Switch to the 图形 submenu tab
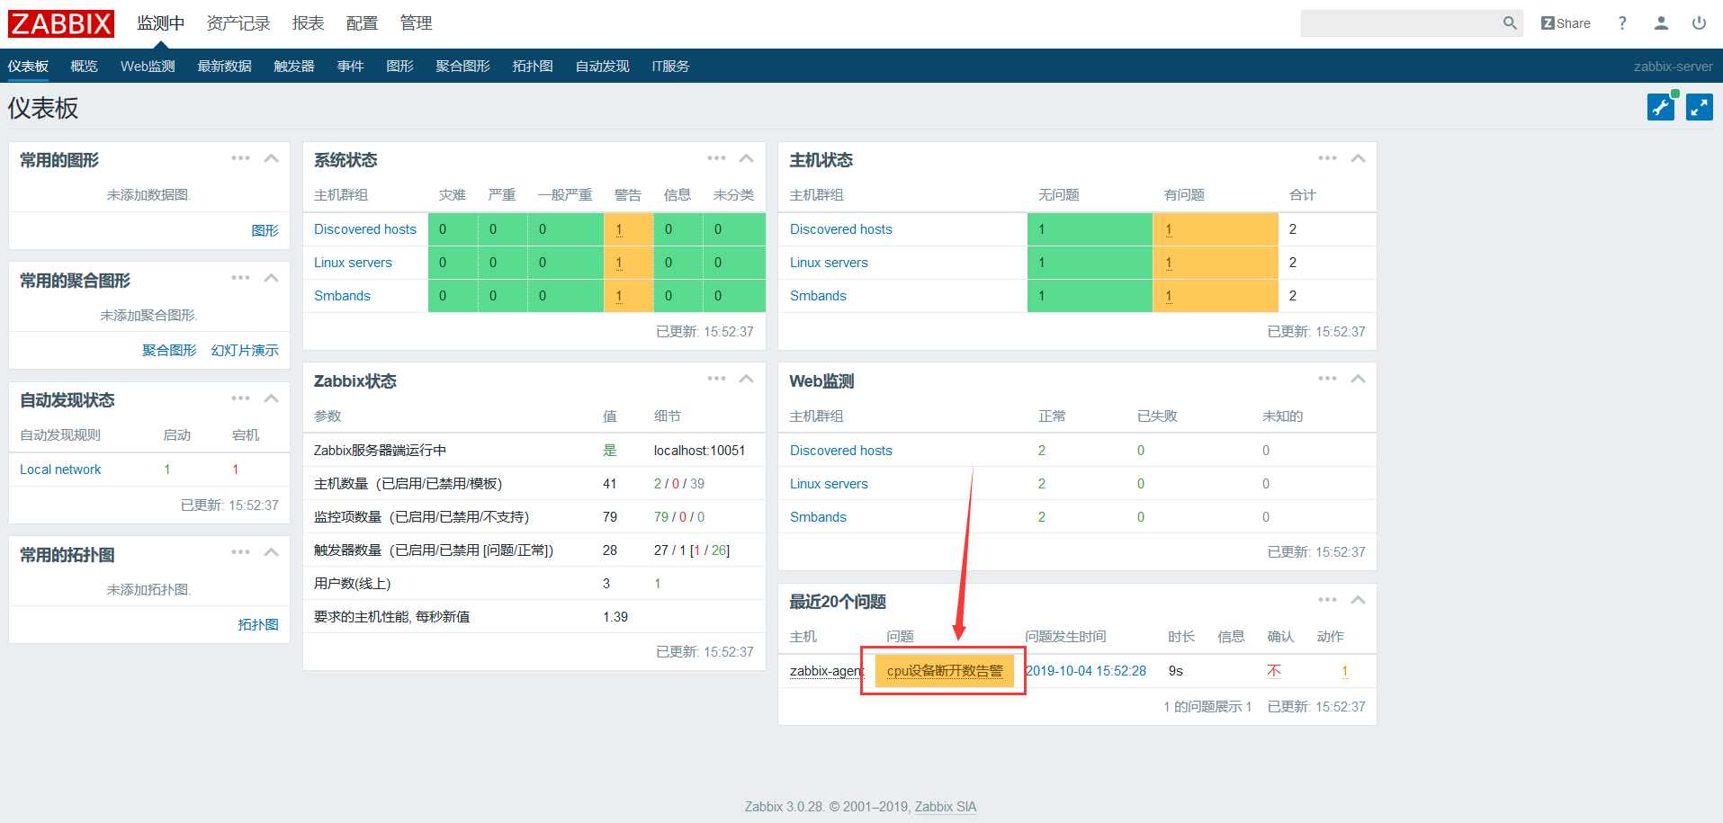Screen dimensions: 1723x823 pyautogui.click(x=399, y=67)
